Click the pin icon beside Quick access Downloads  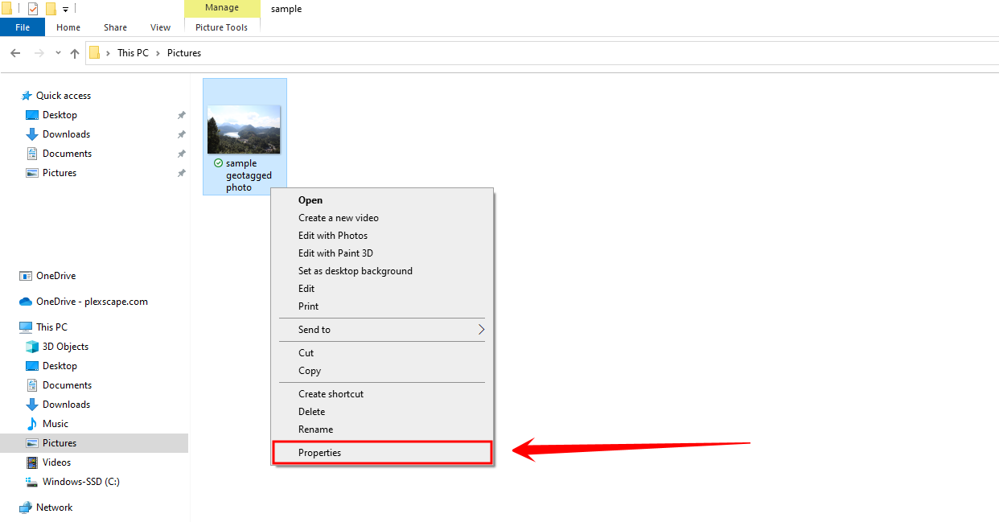[182, 134]
